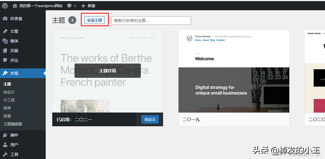Click the 页面 pages icon

pos(5,51)
